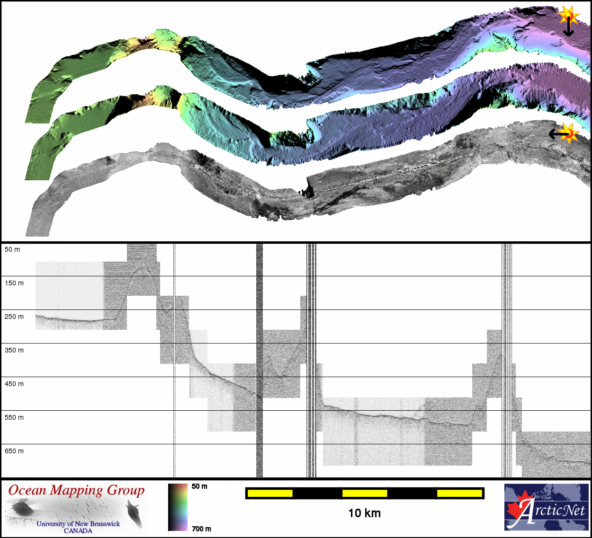Click the 150 m depth axis label
Screen dimensions: 592x538
(x=14, y=283)
